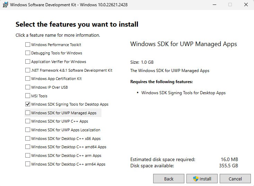Check Windows SDK for Desktop C++ x86 Apps
Viewport: 254px width, 186px height.
point(28,139)
